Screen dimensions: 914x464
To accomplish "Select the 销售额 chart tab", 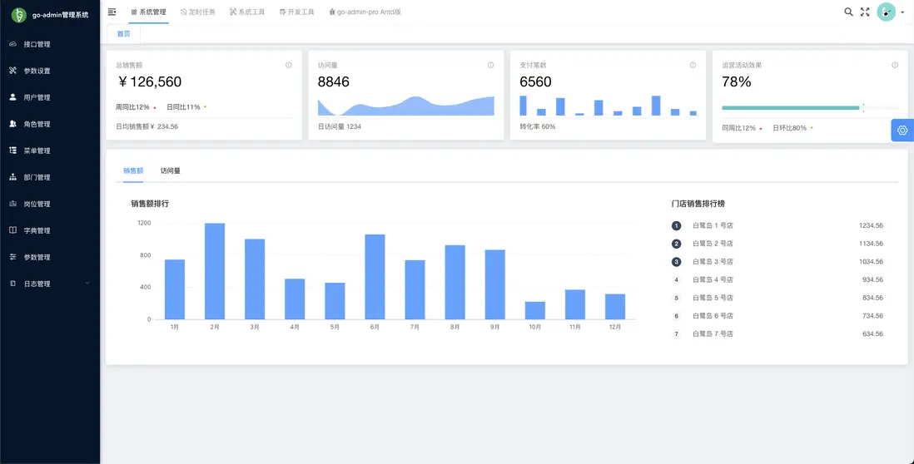I will 133,171.
